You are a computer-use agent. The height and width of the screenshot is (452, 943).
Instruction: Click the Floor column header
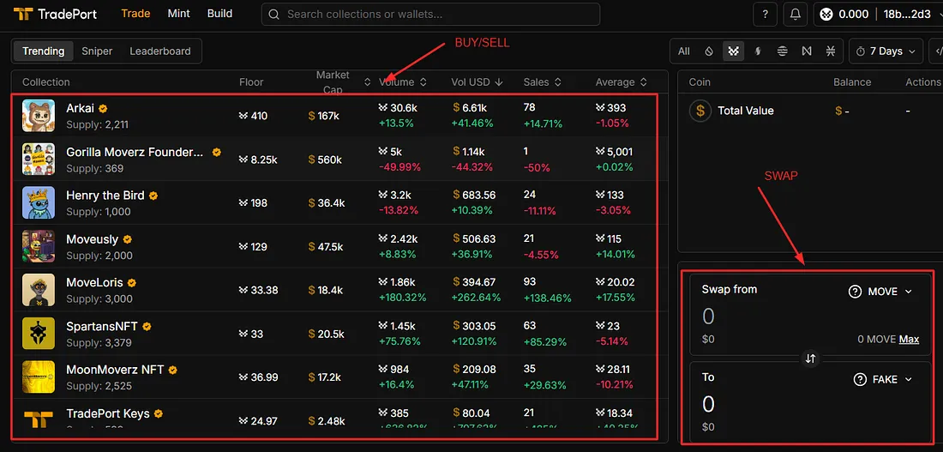click(x=251, y=81)
